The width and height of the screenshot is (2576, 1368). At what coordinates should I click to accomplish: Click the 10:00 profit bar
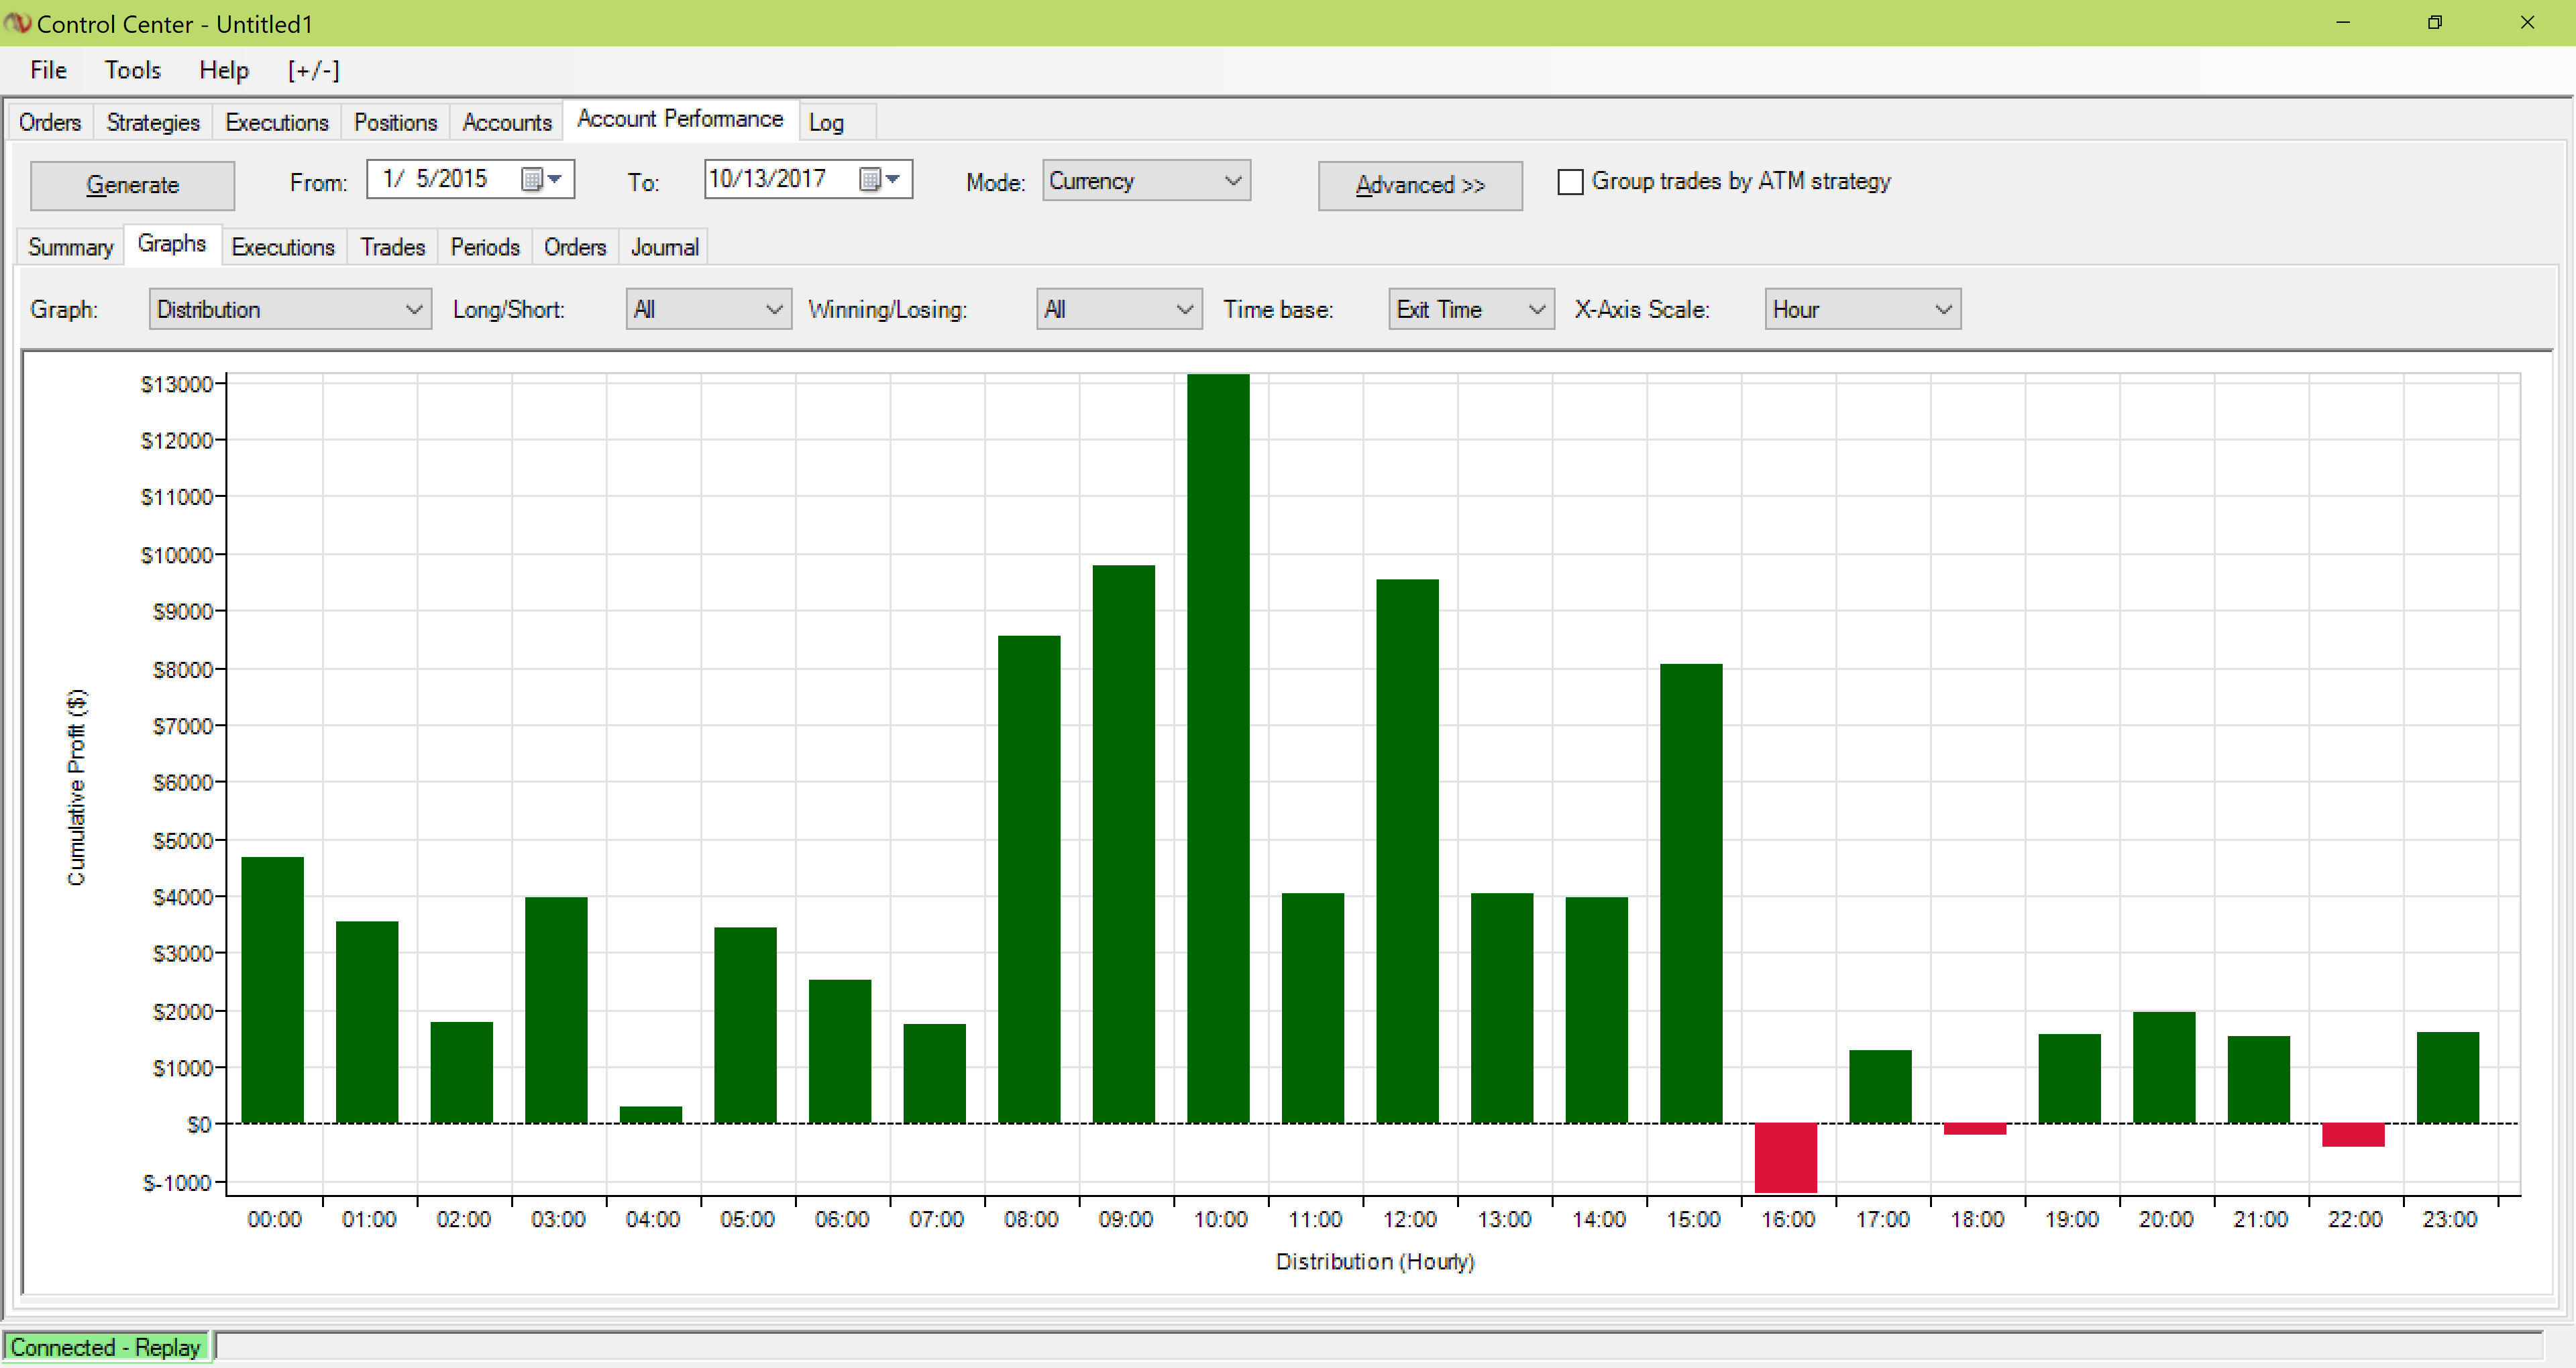pyautogui.click(x=1218, y=748)
